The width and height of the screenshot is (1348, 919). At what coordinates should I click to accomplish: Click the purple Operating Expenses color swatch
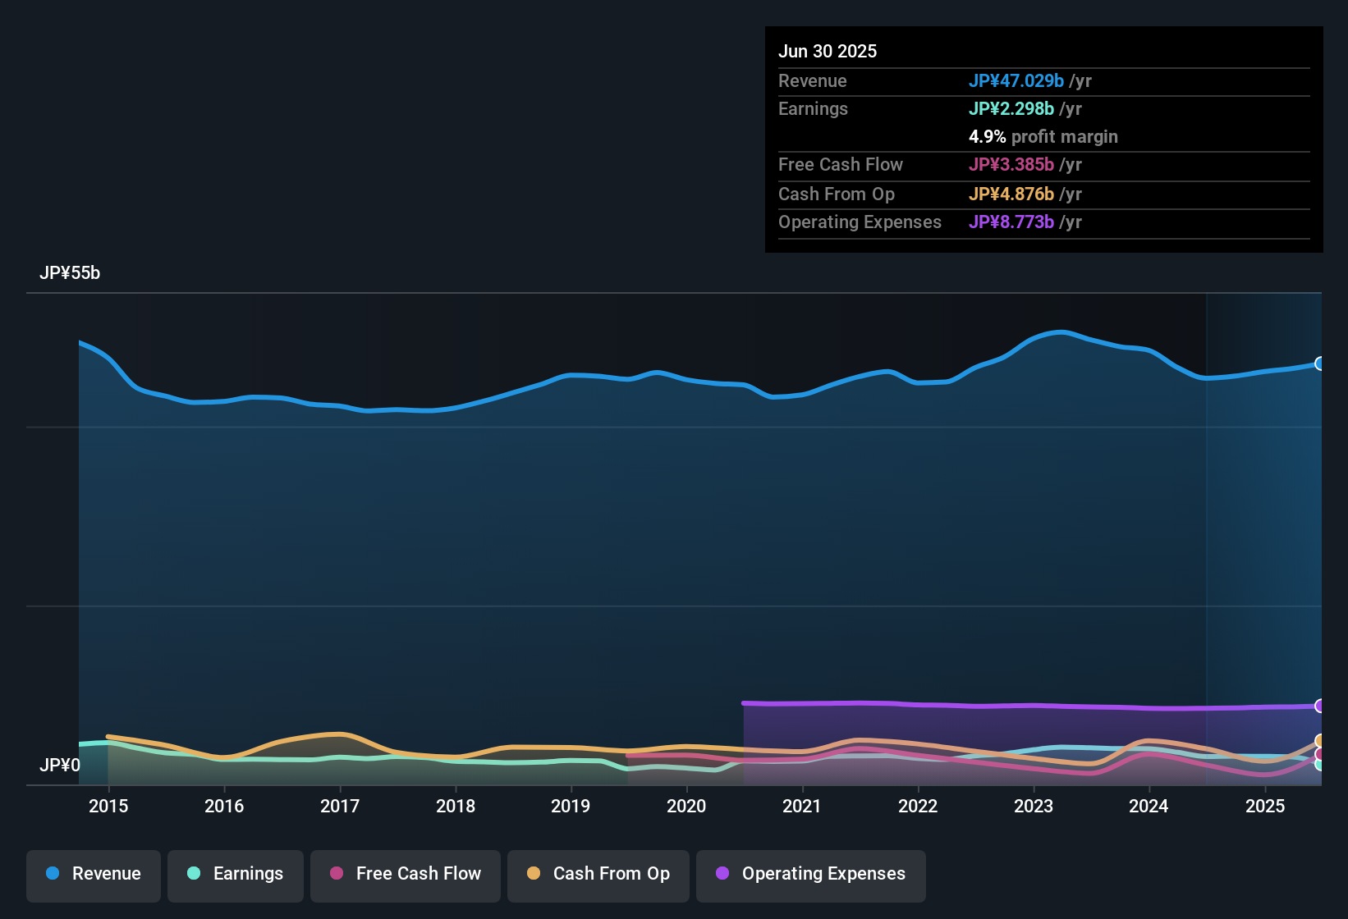722,874
